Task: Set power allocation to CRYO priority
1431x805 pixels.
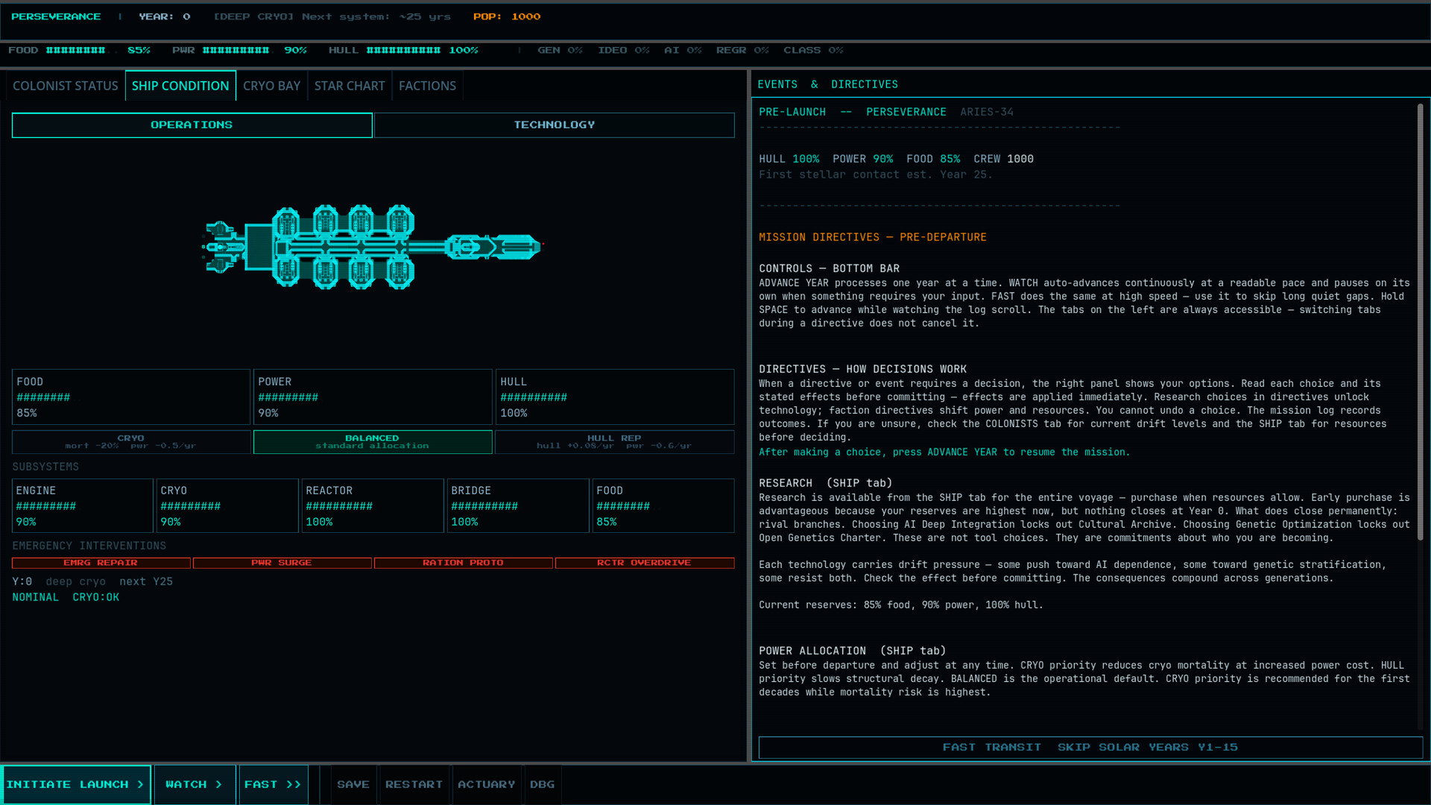Action: click(130, 441)
